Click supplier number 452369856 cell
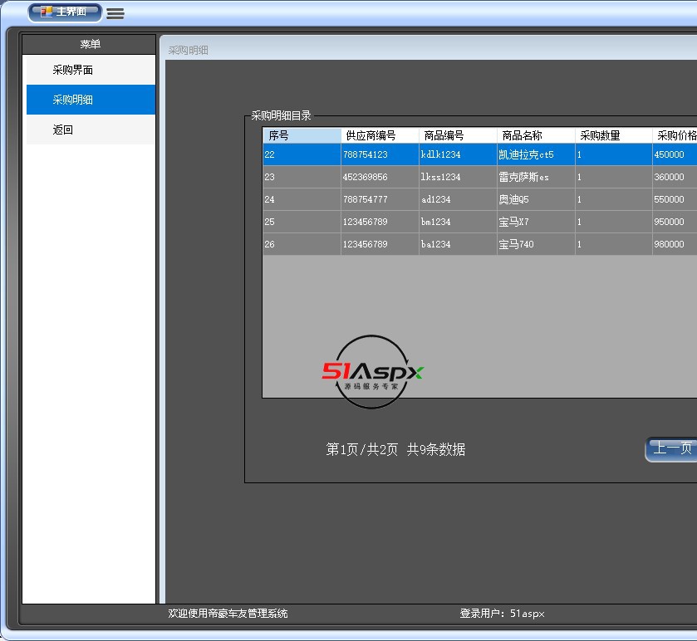 click(x=366, y=177)
